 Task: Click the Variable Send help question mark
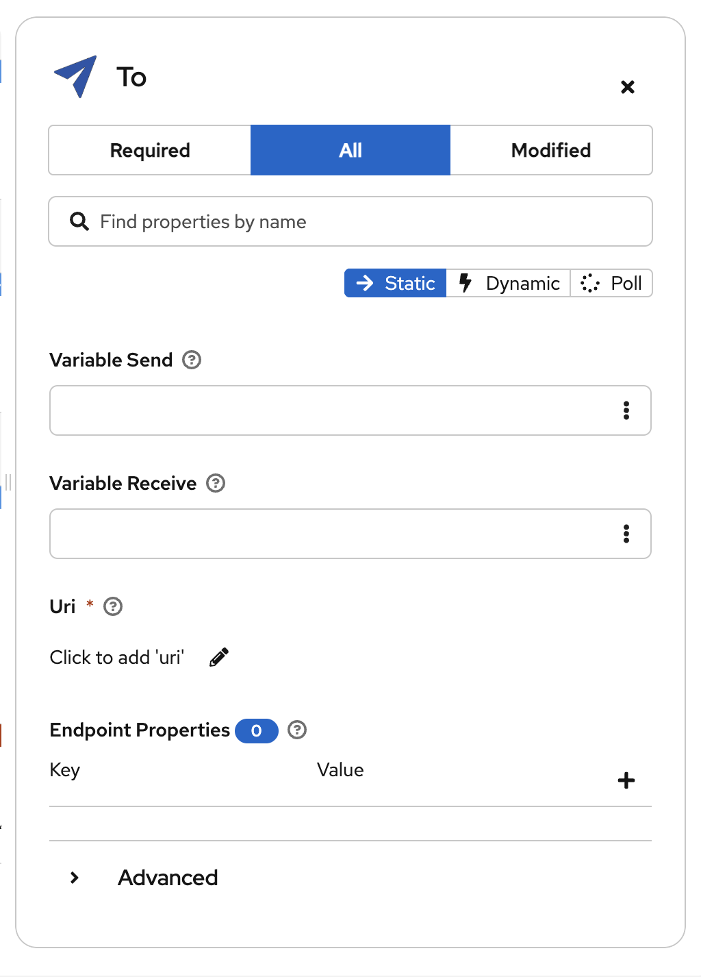[192, 360]
